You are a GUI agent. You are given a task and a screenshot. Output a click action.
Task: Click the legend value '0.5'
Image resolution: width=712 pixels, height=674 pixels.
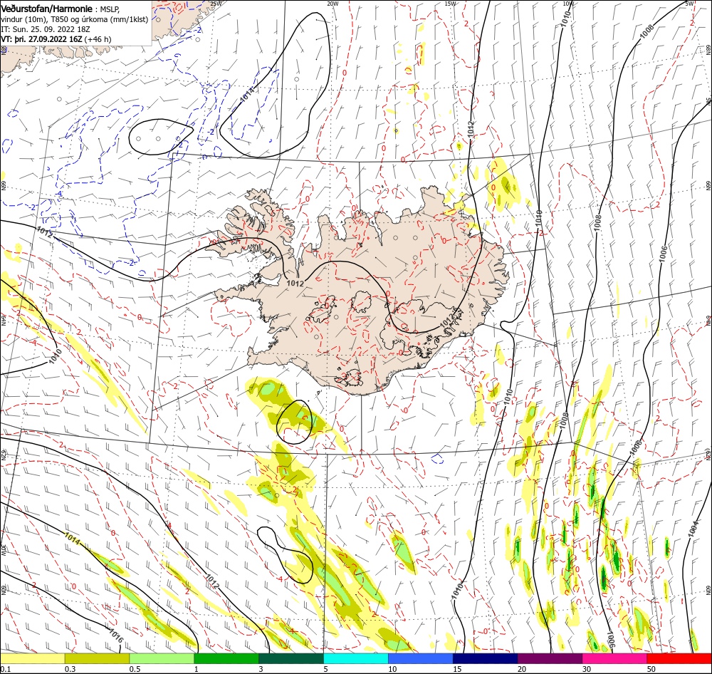coord(135,669)
